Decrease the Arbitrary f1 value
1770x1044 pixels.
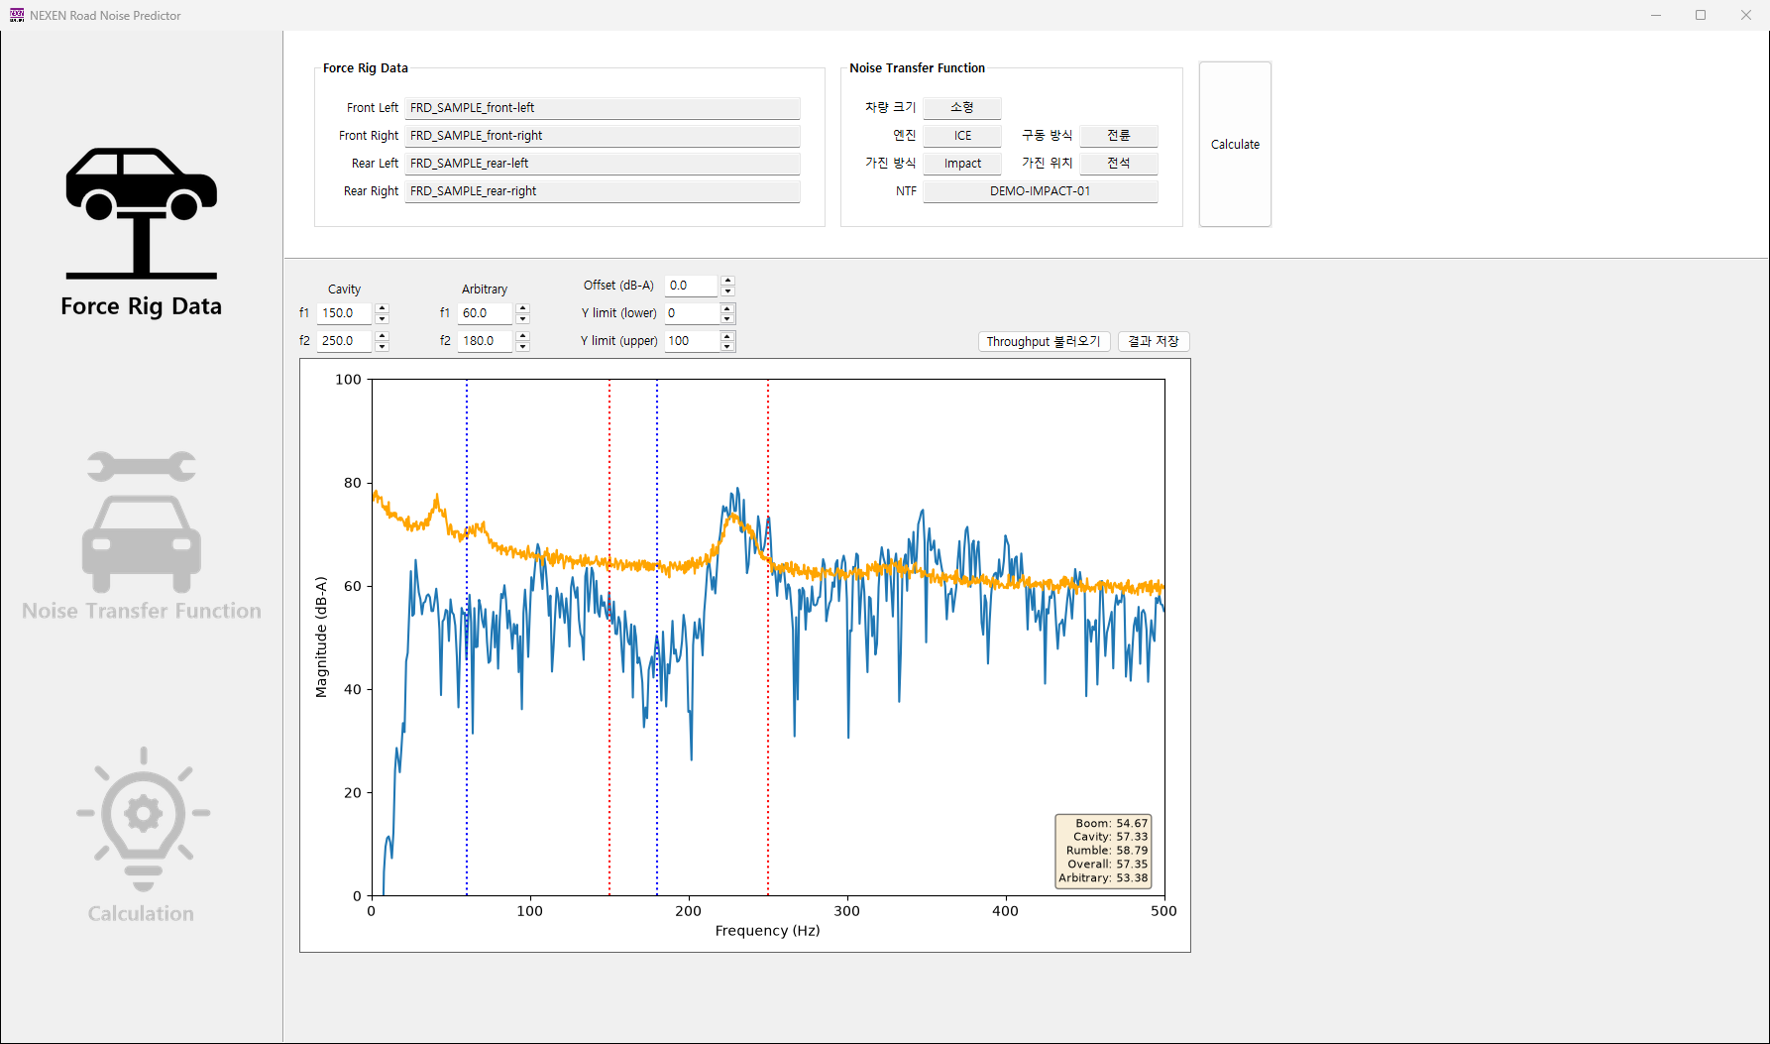[523, 318]
